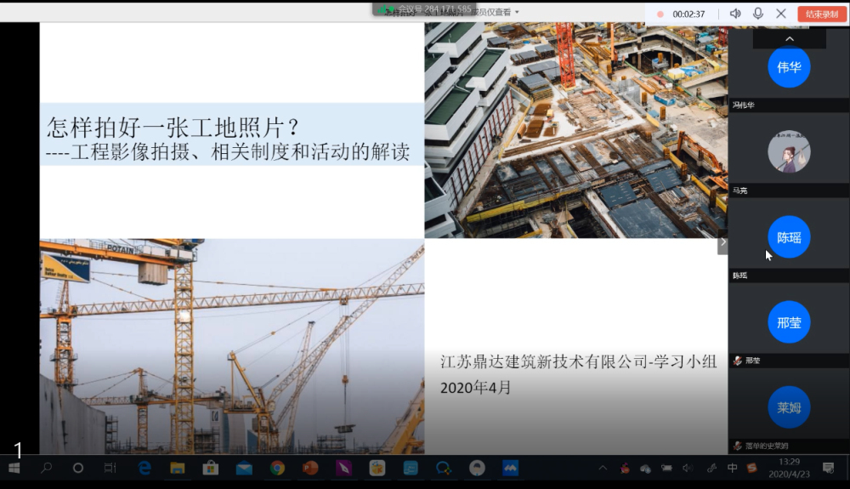Dismiss the recording toolbar with X icon
The image size is (850, 489).
pyautogui.click(x=781, y=14)
